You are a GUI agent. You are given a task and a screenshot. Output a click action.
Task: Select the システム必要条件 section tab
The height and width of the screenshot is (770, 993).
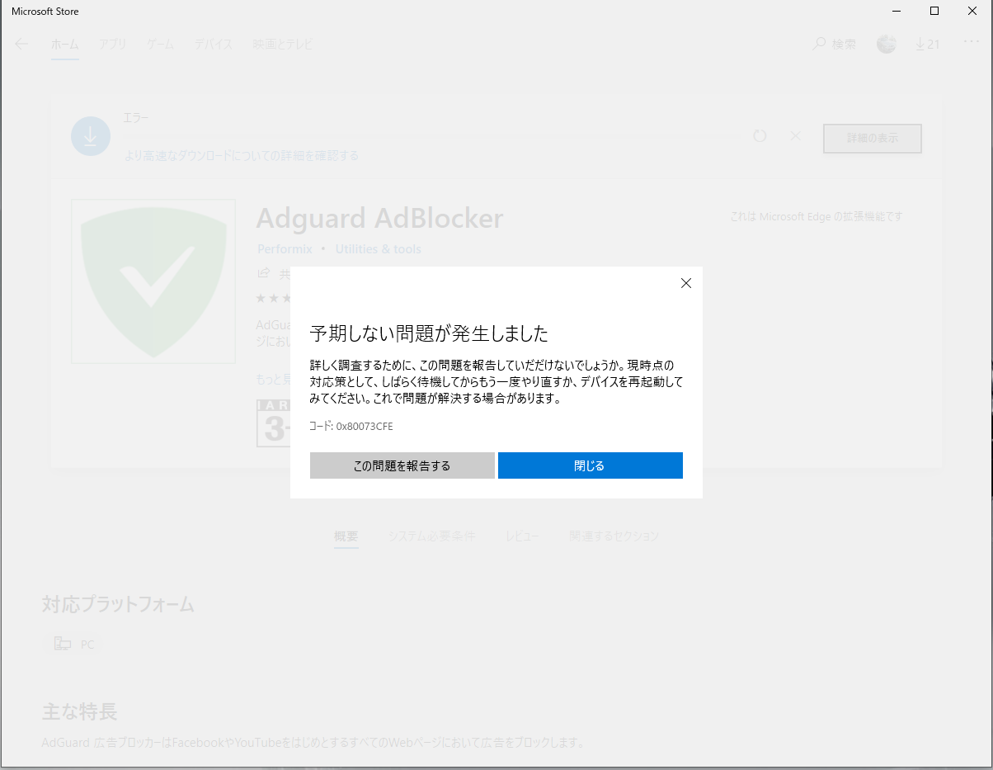(431, 536)
